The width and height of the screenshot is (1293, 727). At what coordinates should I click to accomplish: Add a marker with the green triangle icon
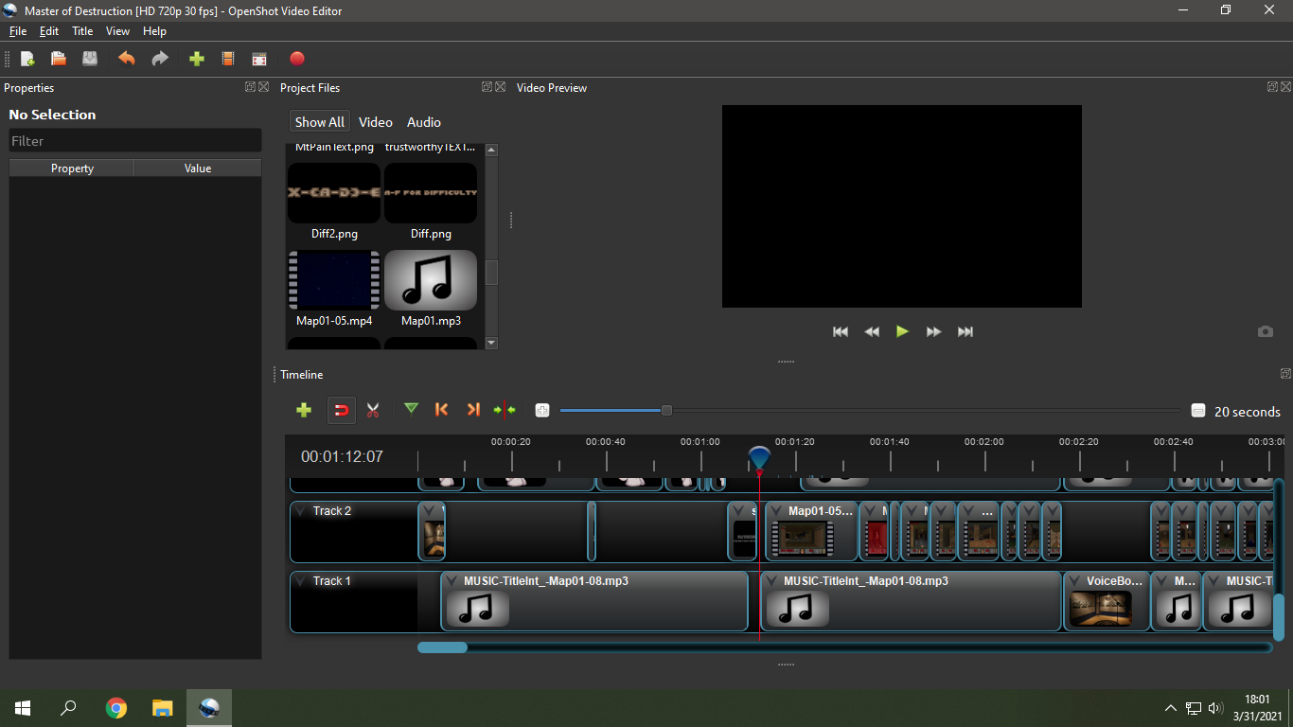tap(411, 409)
